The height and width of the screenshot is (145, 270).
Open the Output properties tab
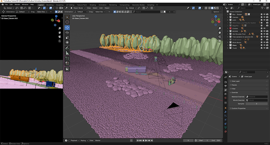pos(225,86)
